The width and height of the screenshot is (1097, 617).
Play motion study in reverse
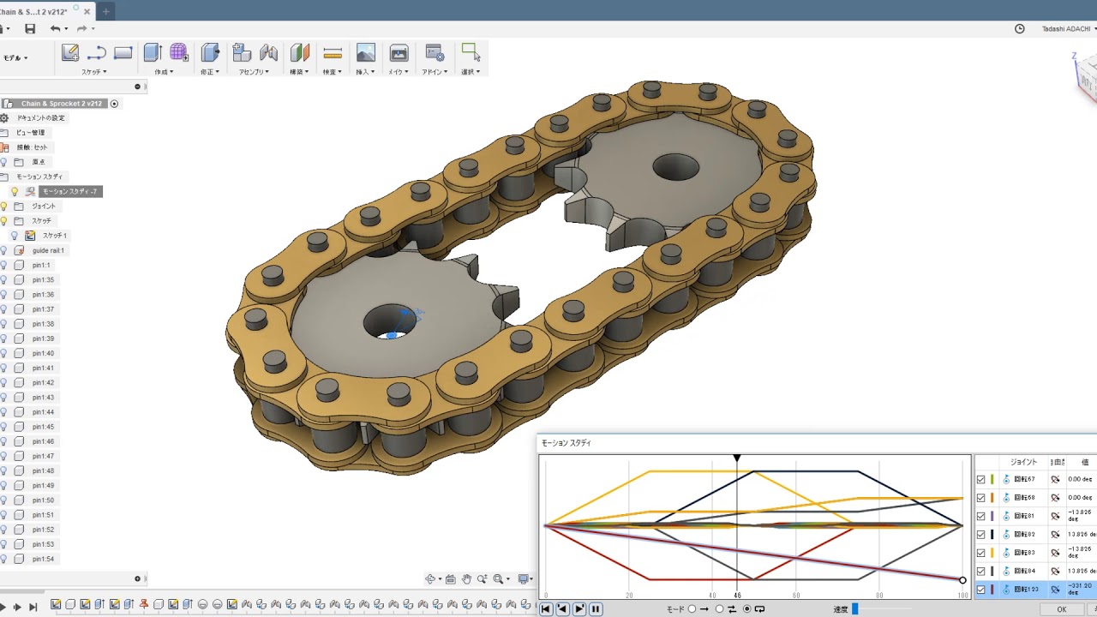coord(562,609)
